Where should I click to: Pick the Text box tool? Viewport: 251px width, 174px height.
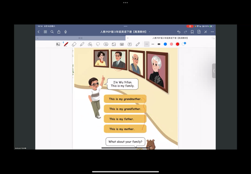130,44
